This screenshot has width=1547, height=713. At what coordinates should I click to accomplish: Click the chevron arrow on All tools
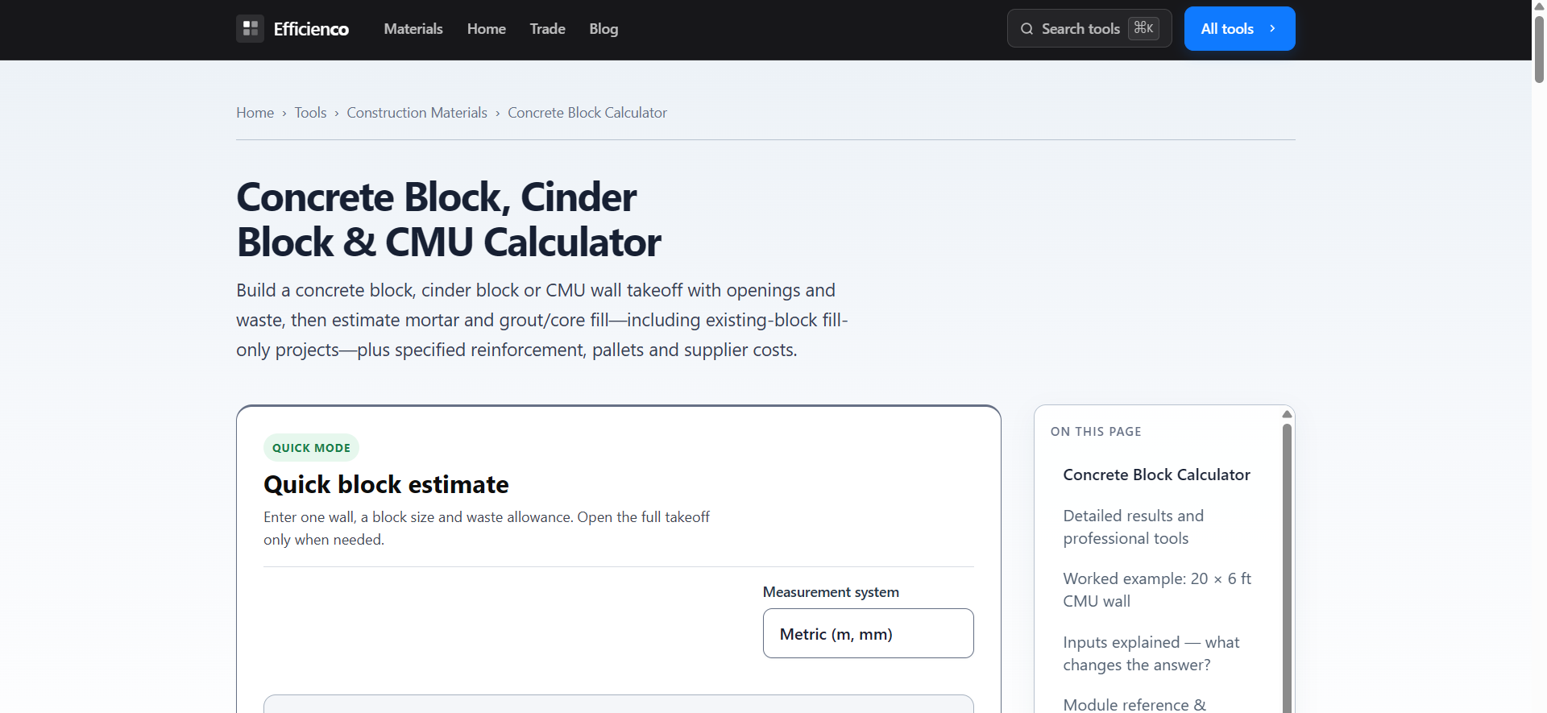[x=1272, y=29]
